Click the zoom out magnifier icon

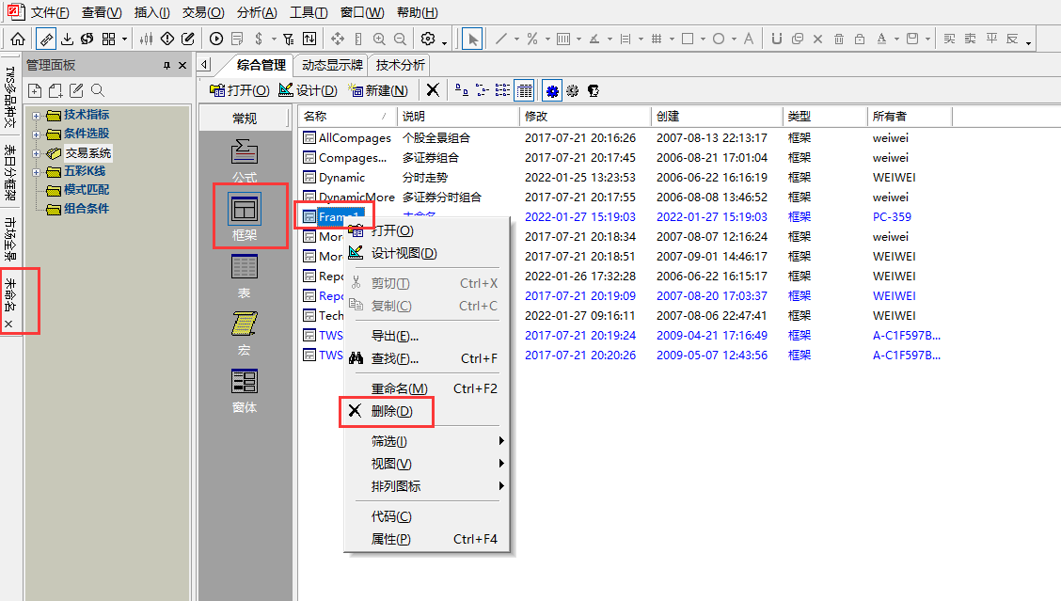[x=400, y=39]
